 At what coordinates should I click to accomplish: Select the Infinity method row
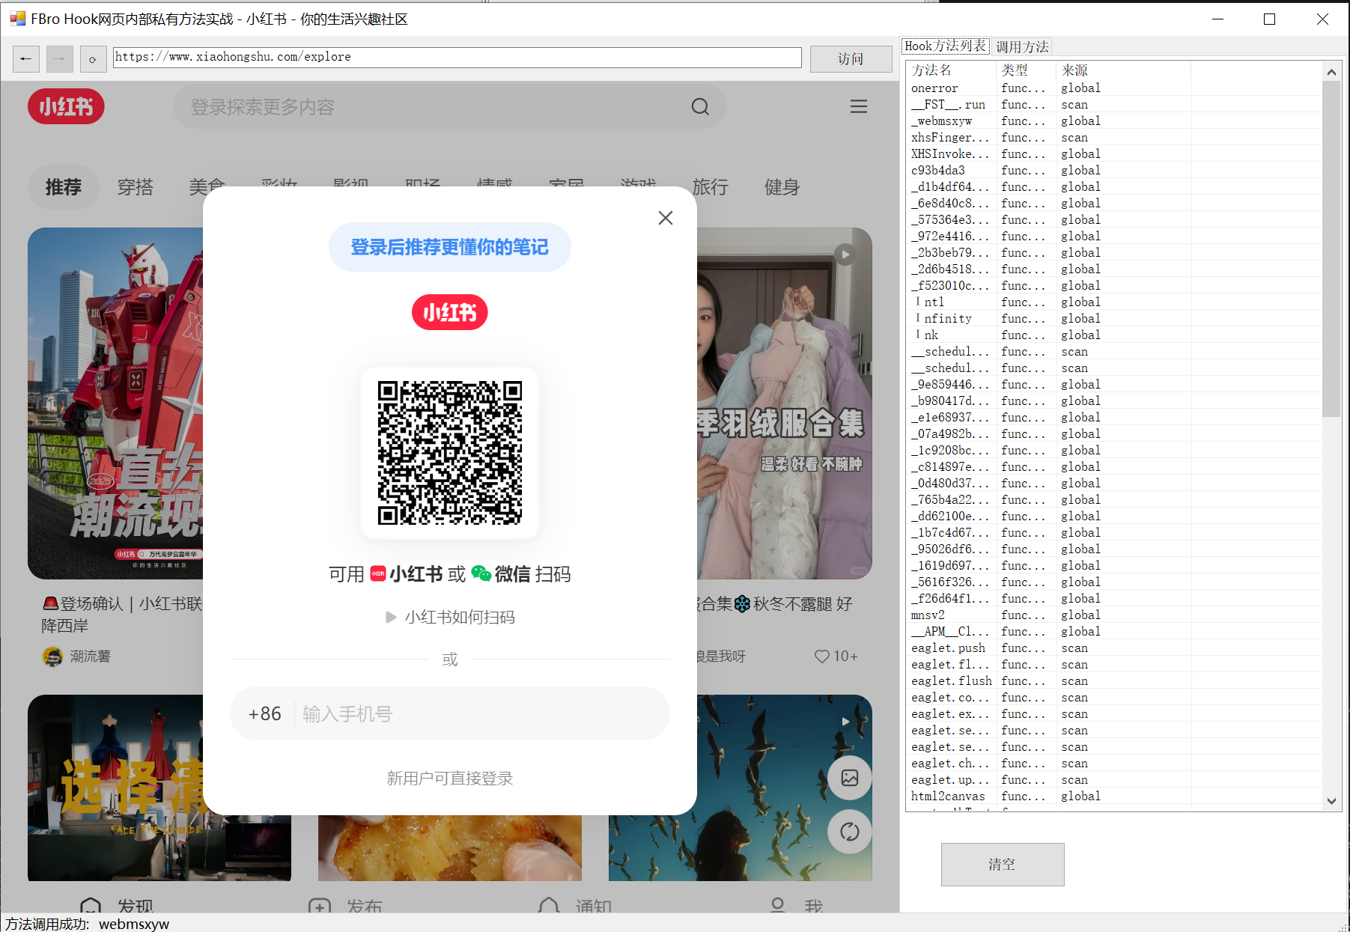(x=1113, y=319)
